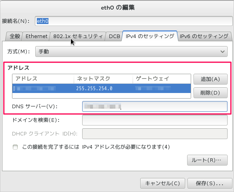
Task: Click the dropdown arrow next to 手動
Action: (222, 52)
